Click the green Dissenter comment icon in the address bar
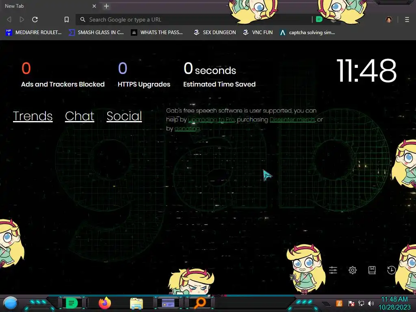Image resolution: width=416 pixels, height=312 pixels. coord(319,19)
